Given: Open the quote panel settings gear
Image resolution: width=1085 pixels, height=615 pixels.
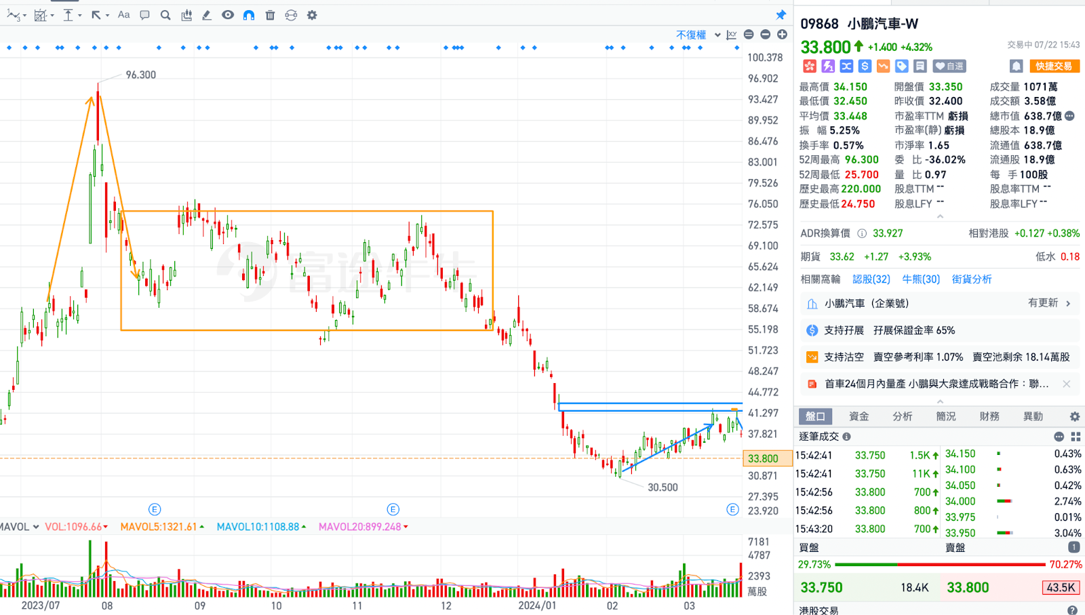Looking at the screenshot, I should [1075, 416].
